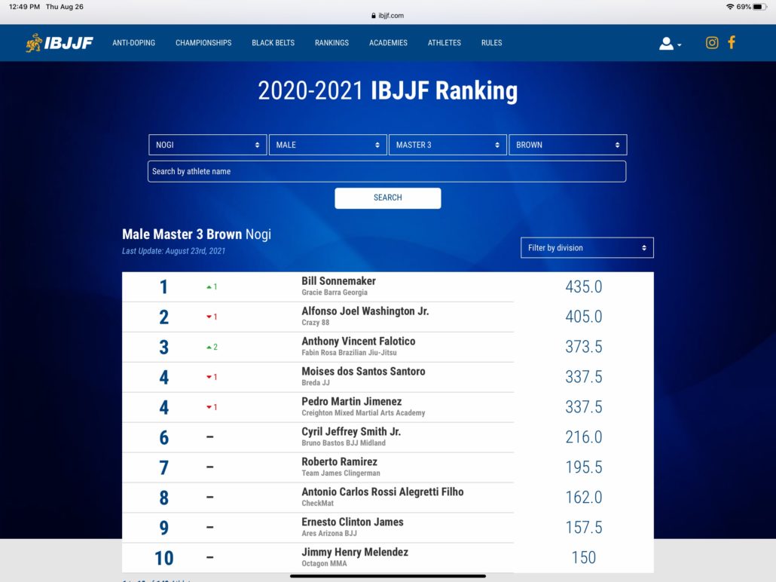Open the Athletes menu item
This screenshot has height=582, width=776.
coord(445,43)
